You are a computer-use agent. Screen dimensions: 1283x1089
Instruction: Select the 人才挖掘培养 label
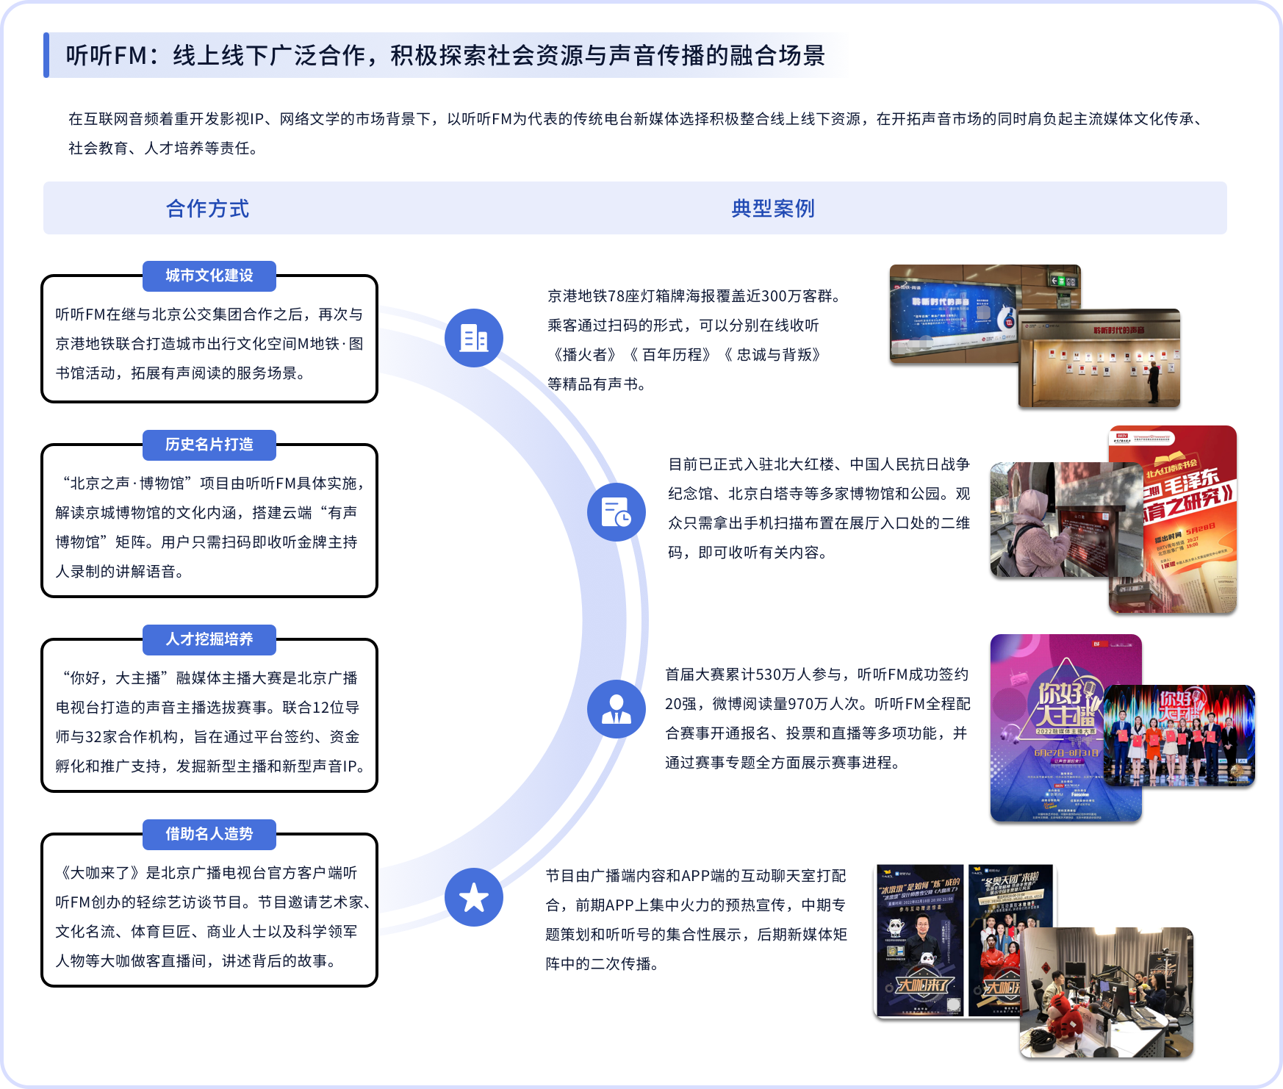209,639
